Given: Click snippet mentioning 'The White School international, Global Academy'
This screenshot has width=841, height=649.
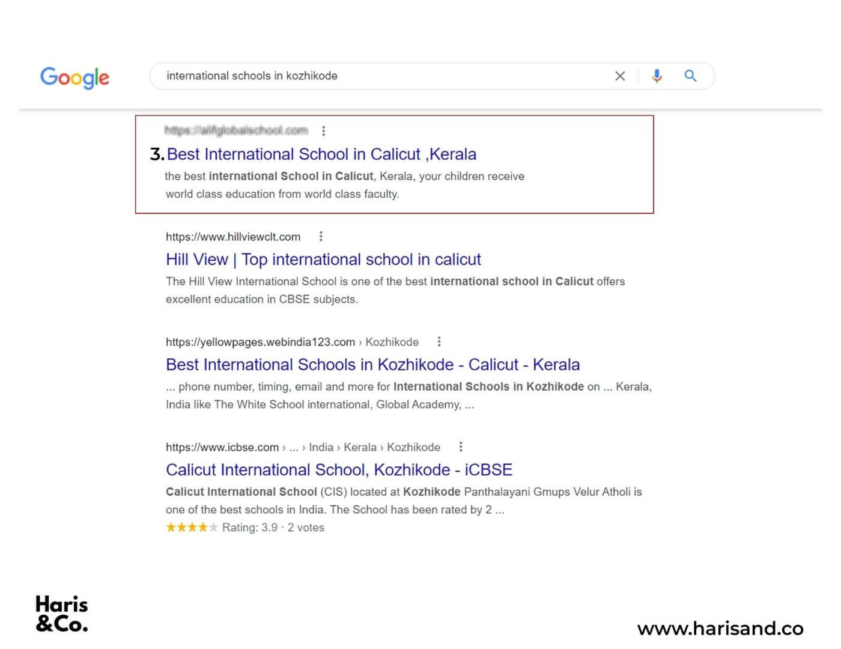Looking at the screenshot, I should point(408,395).
